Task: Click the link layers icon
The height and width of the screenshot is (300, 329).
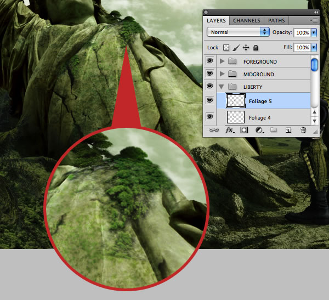Action: [214, 130]
